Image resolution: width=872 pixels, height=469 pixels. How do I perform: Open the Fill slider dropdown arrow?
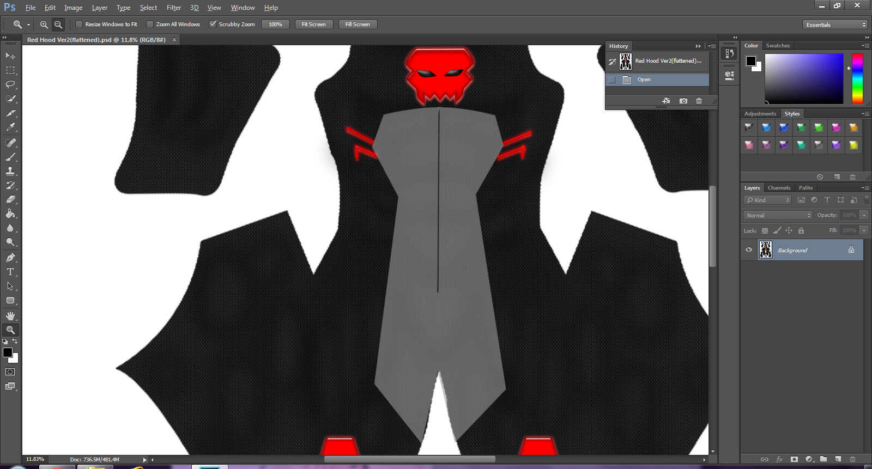(864, 230)
